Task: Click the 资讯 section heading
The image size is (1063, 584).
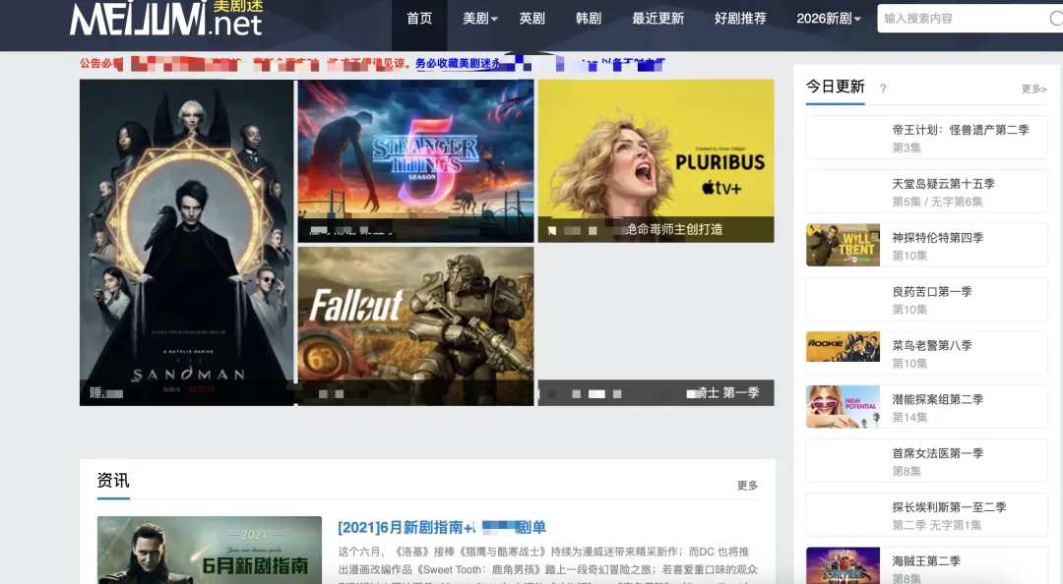Action: coord(113,481)
